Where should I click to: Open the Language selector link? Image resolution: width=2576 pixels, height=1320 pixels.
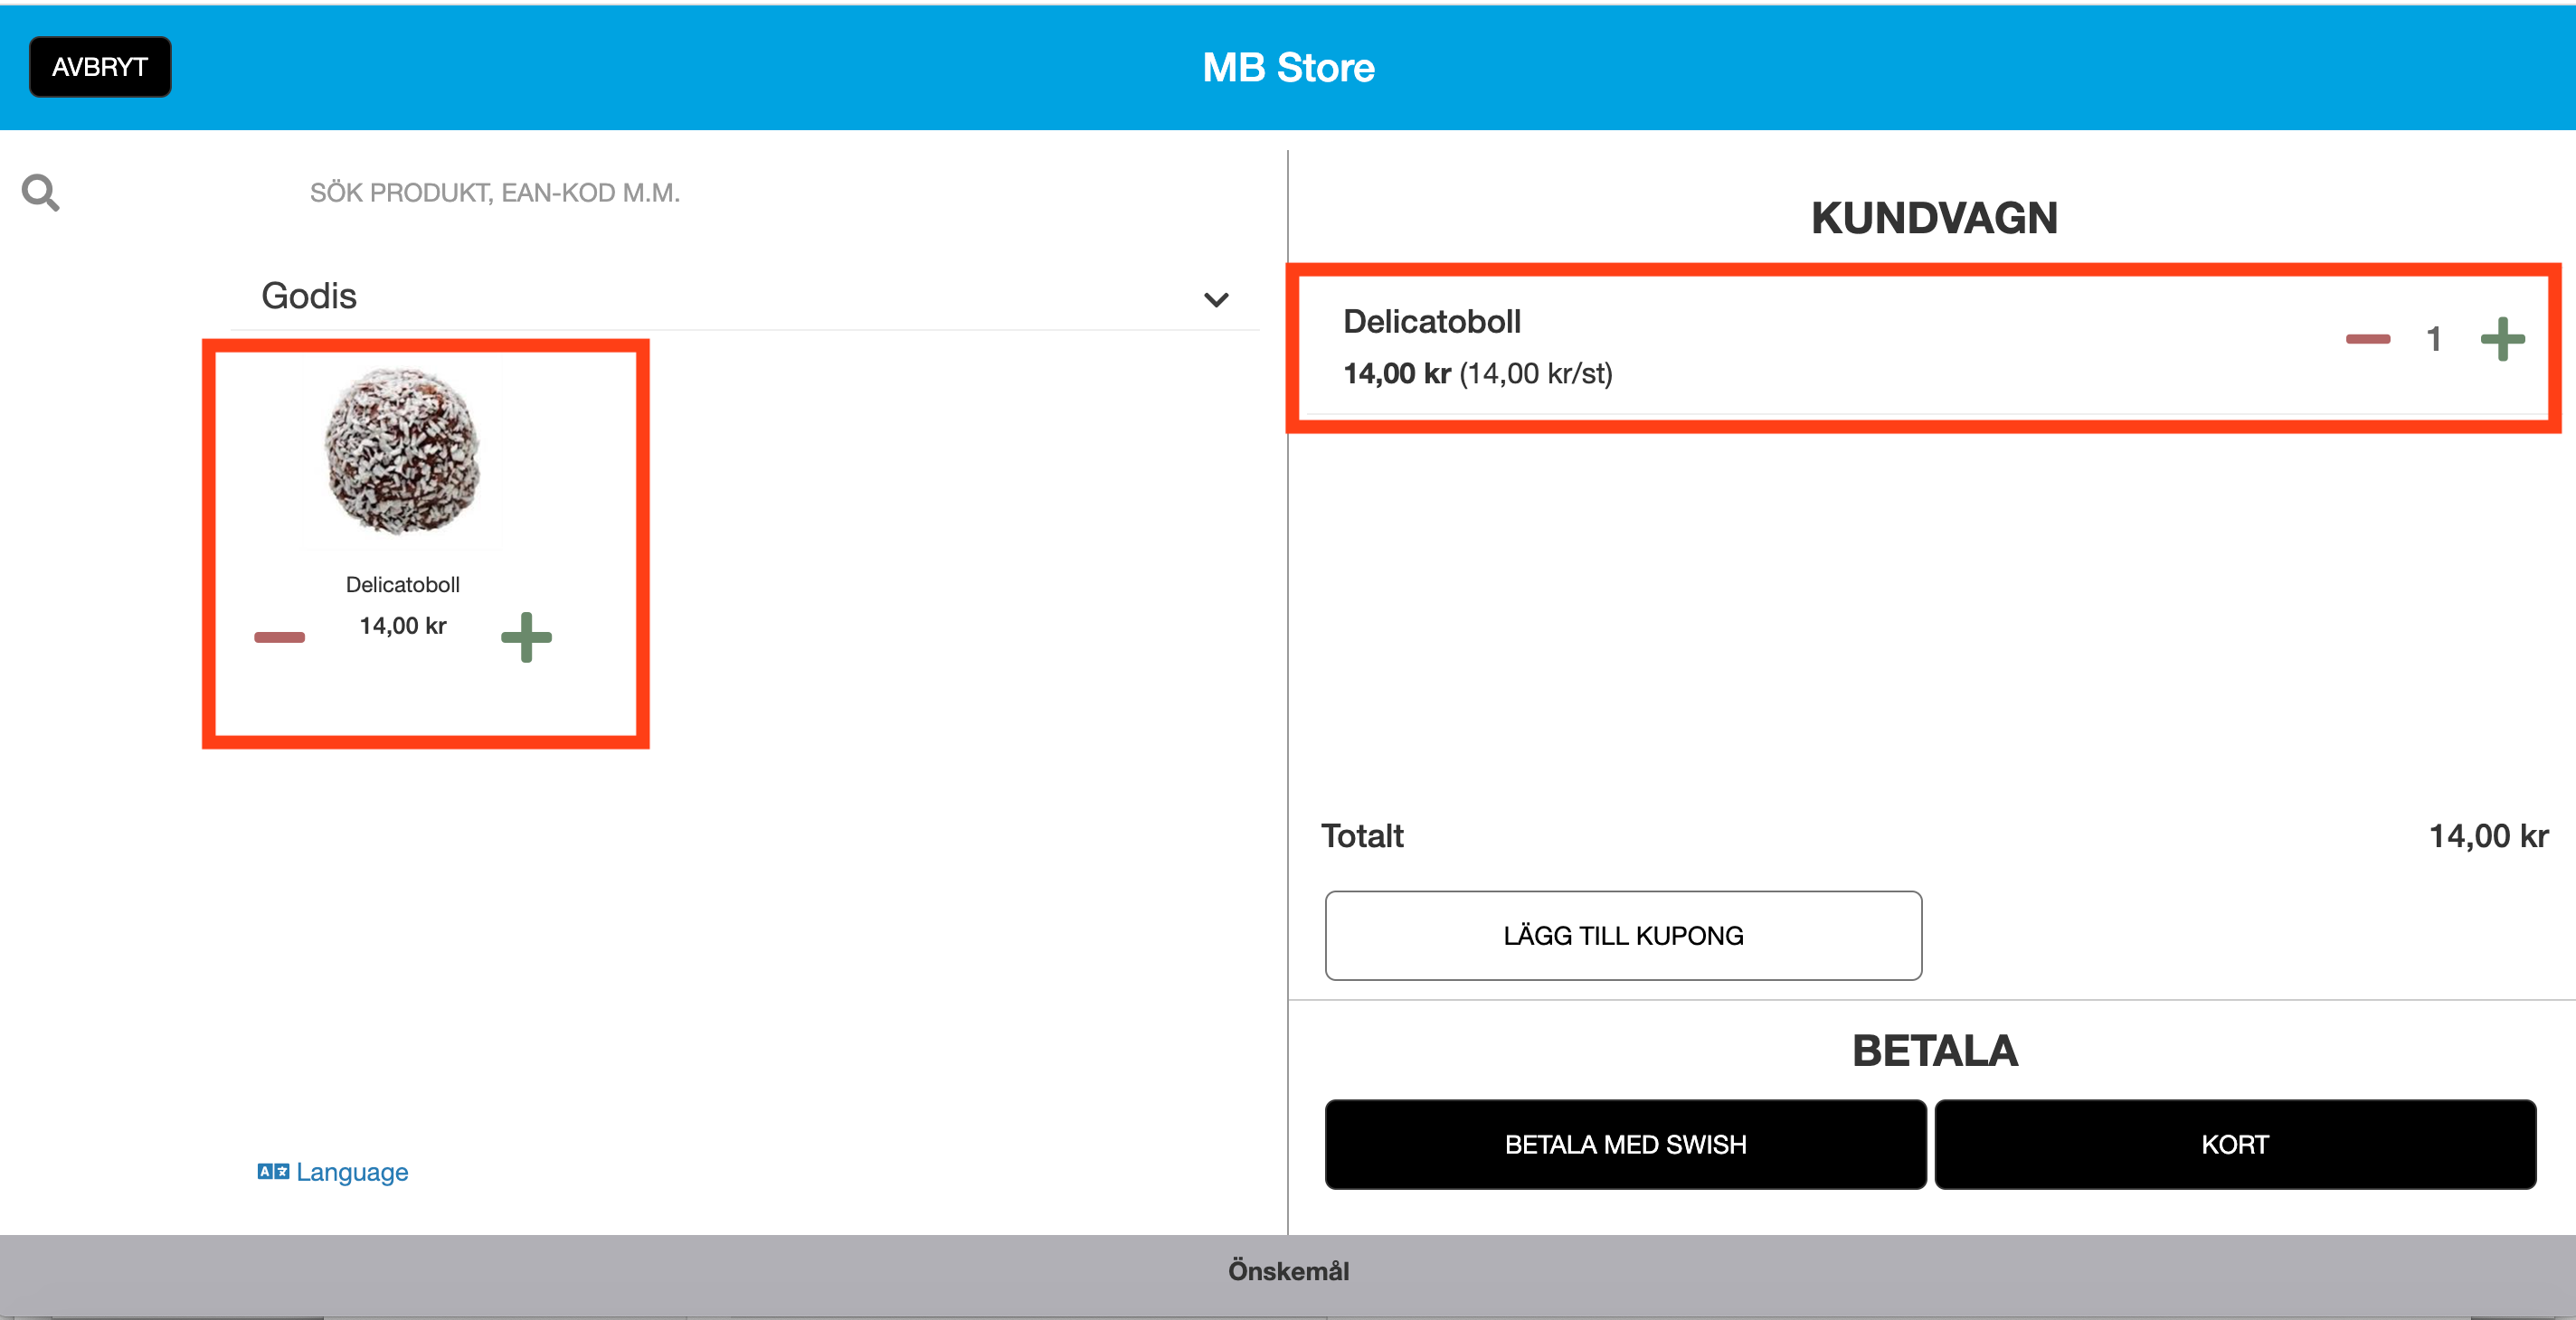click(333, 1171)
